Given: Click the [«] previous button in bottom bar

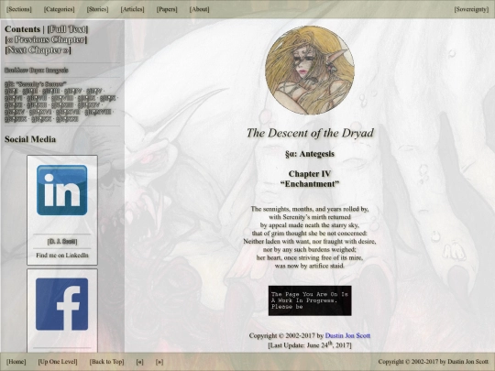Looking at the screenshot, I should 140,362.
